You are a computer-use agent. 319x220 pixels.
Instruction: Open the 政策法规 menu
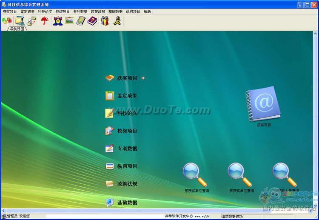(98, 11)
